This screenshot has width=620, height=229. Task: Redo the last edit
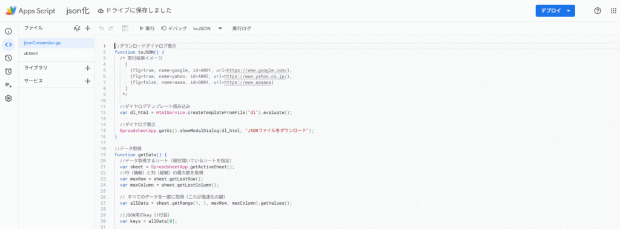pyautogui.click(x=111, y=28)
